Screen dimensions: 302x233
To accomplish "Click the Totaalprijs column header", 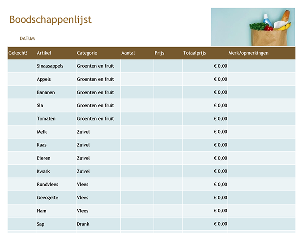I will click(x=194, y=53).
